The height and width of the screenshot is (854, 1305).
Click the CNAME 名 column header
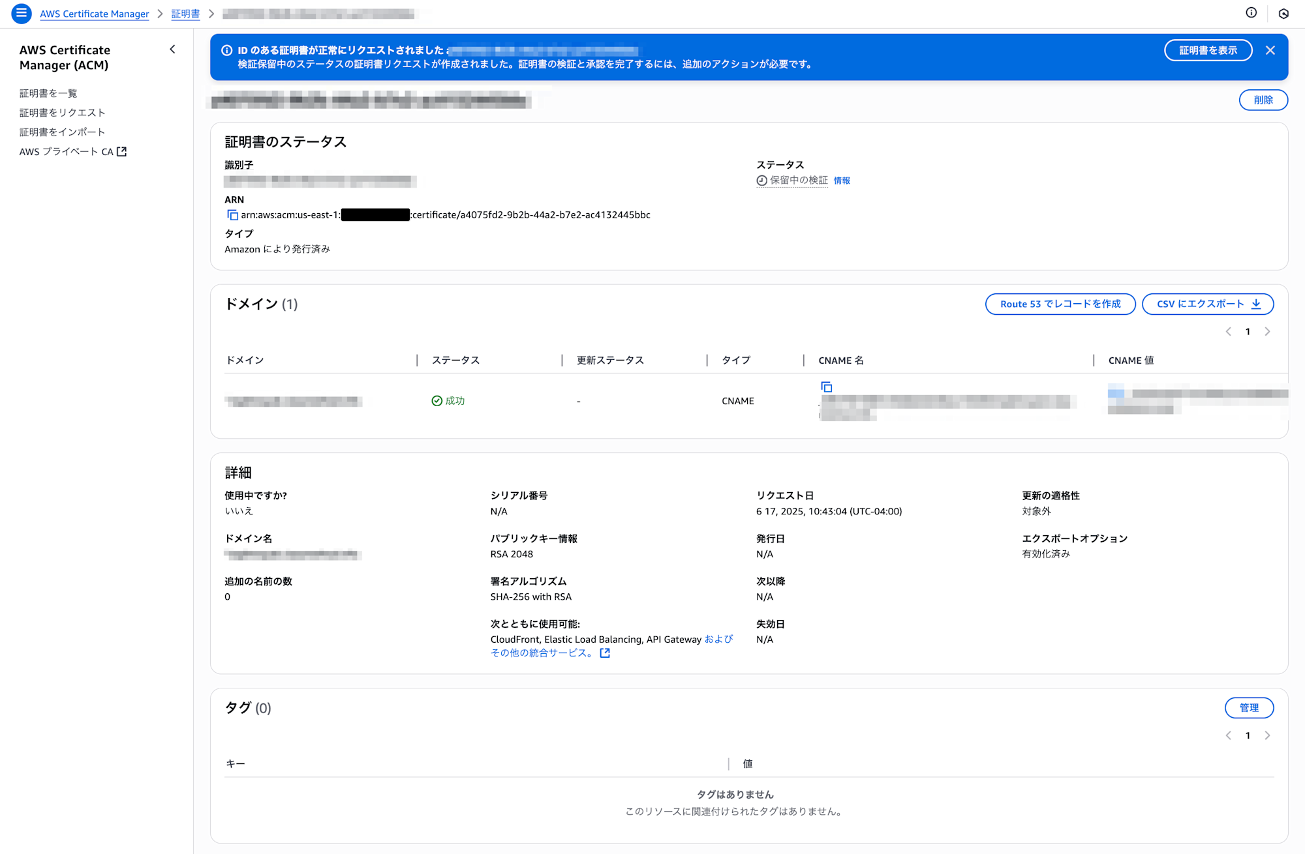coord(841,361)
